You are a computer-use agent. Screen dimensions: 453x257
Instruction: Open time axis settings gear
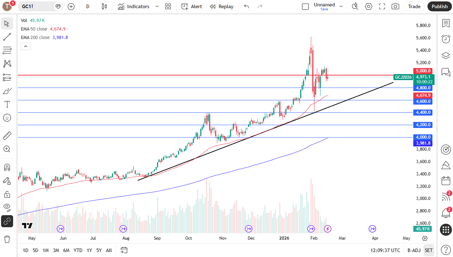point(425,238)
